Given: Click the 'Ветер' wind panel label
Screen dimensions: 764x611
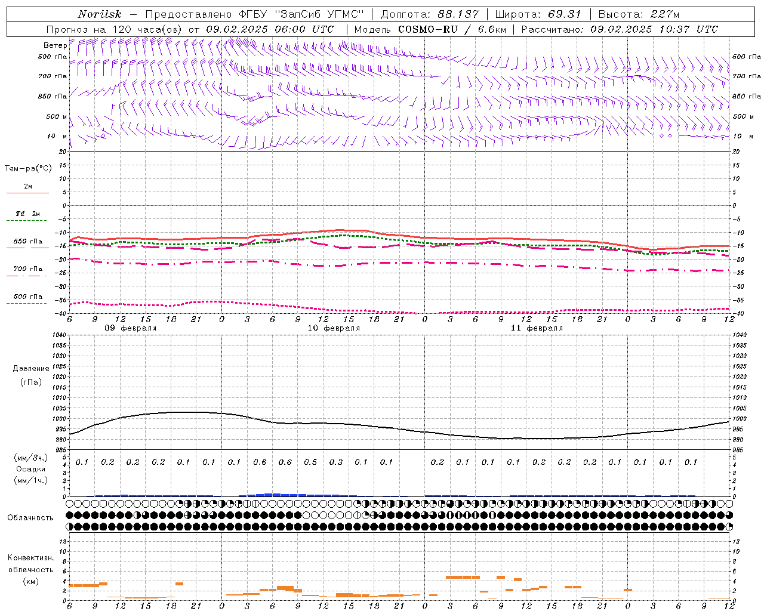Looking at the screenshot, I should [x=55, y=45].
